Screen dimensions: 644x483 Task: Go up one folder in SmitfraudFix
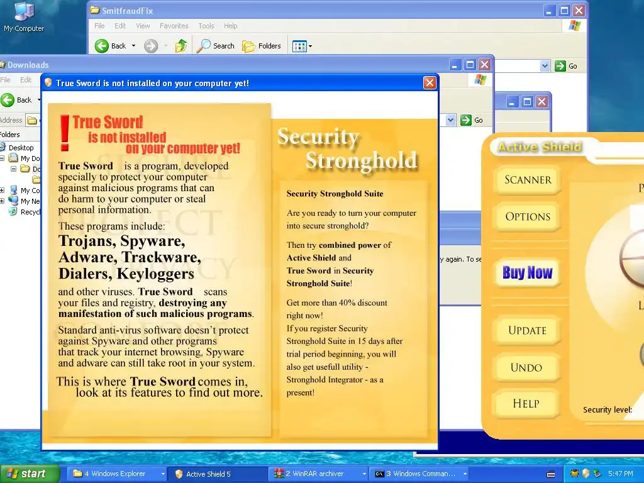tap(181, 46)
